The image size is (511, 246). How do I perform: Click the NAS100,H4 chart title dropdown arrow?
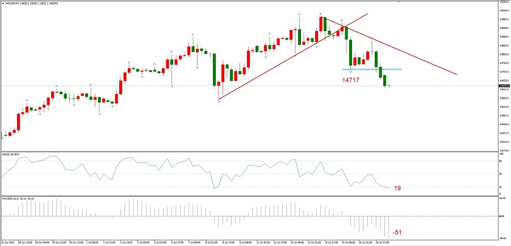pos(3,3)
